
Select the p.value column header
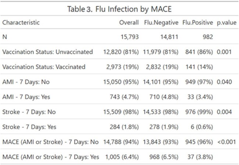(226, 23)
